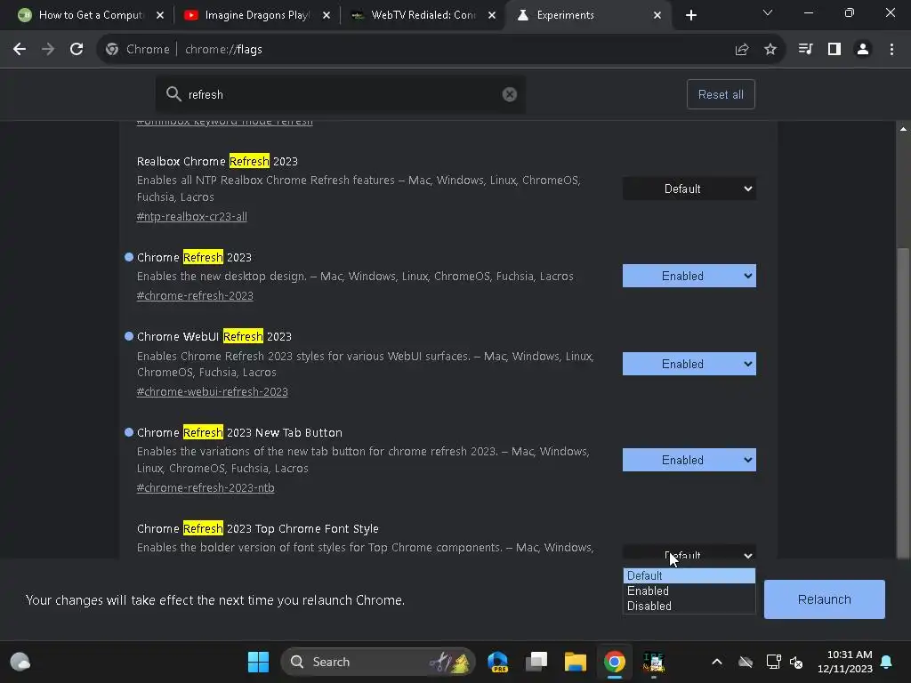Open the #chrome-refresh-2023-ntb link

pyautogui.click(x=206, y=488)
